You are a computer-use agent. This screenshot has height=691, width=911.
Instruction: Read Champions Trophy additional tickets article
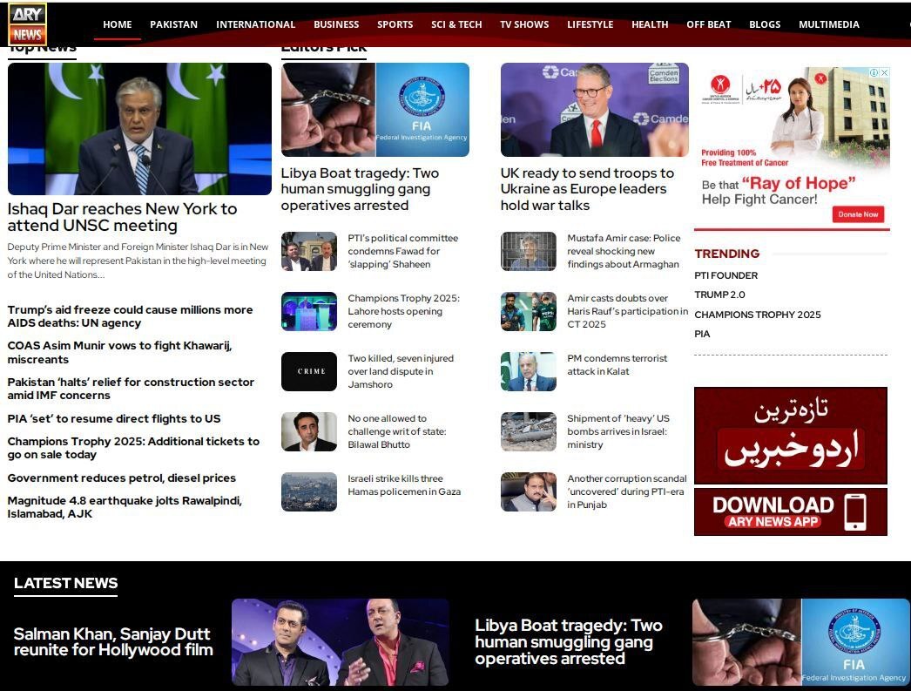click(133, 448)
